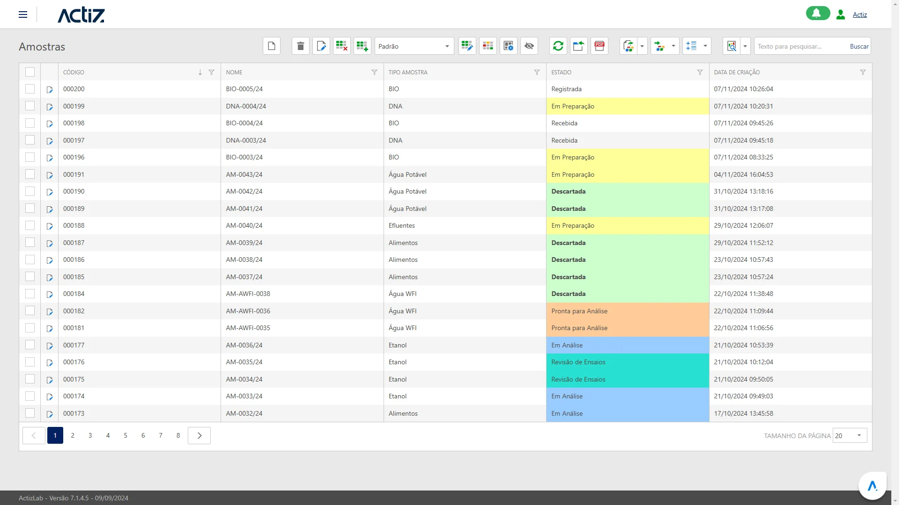
Task: Toggle the select-all header checkbox
Action: coord(30,72)
